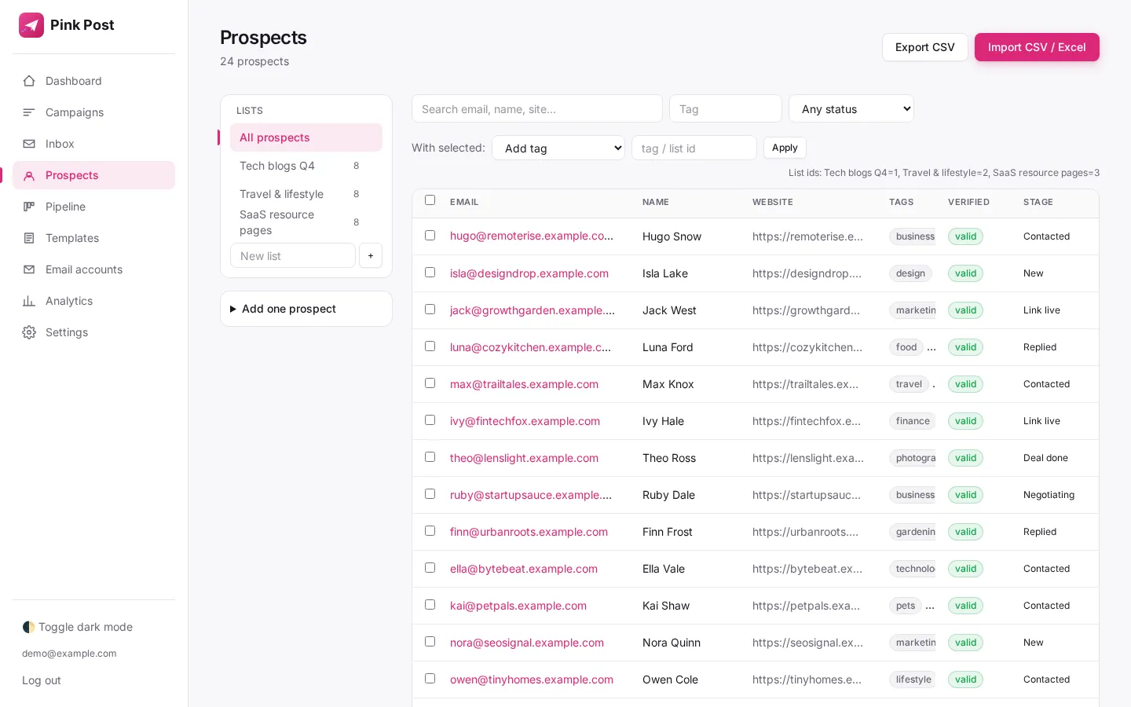Tick the checkbox for Luna Ford
The height and width of the screenshot is (707, 1131).
pos(430,346)
